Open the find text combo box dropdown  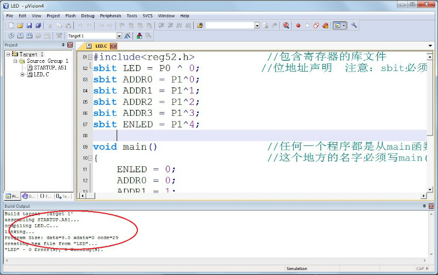(257, 26)
